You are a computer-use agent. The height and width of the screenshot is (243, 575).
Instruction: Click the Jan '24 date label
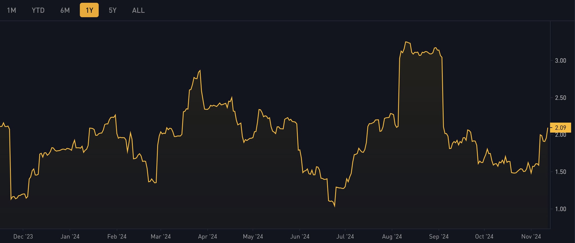point(70,236)
